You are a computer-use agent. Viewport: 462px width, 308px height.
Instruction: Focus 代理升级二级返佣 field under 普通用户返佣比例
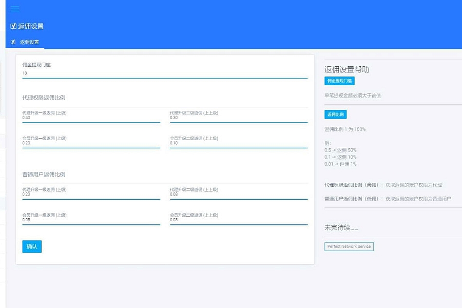238,195
